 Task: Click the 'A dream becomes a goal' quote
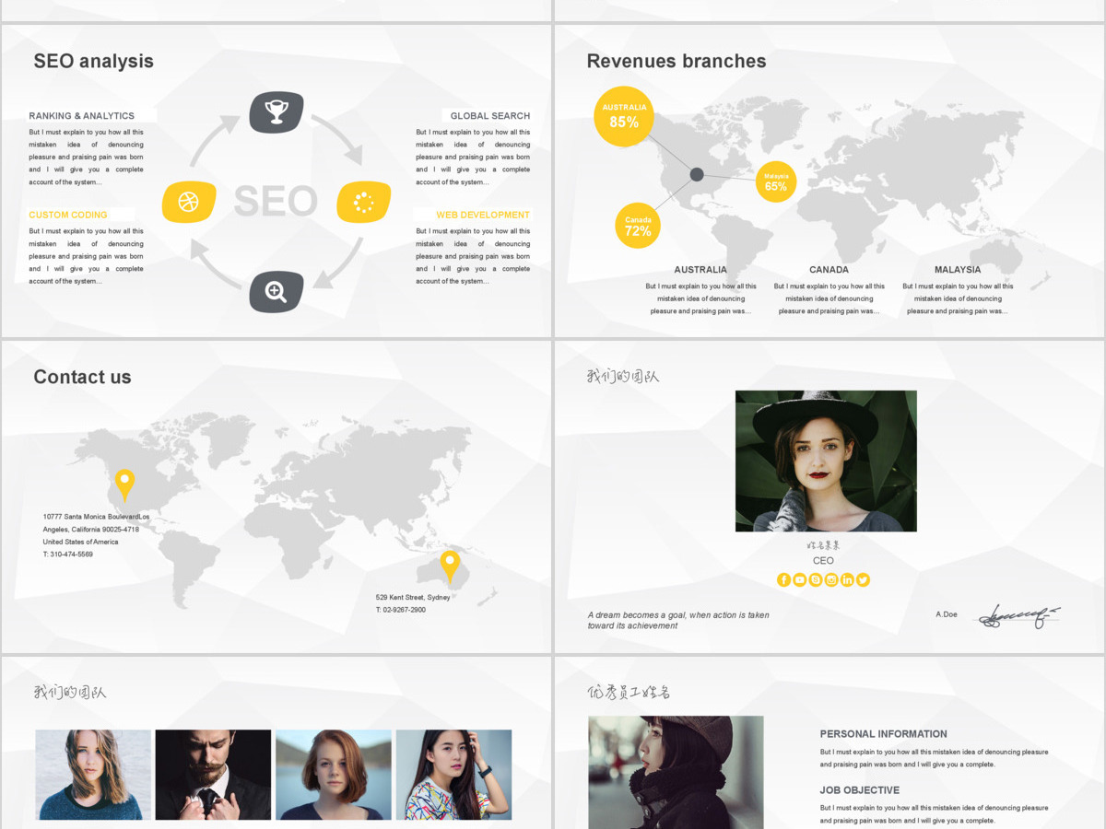pos(678,620)
